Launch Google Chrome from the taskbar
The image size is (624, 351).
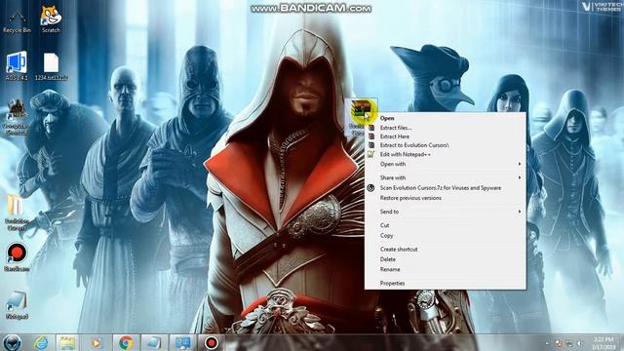(x=126, y=342)
